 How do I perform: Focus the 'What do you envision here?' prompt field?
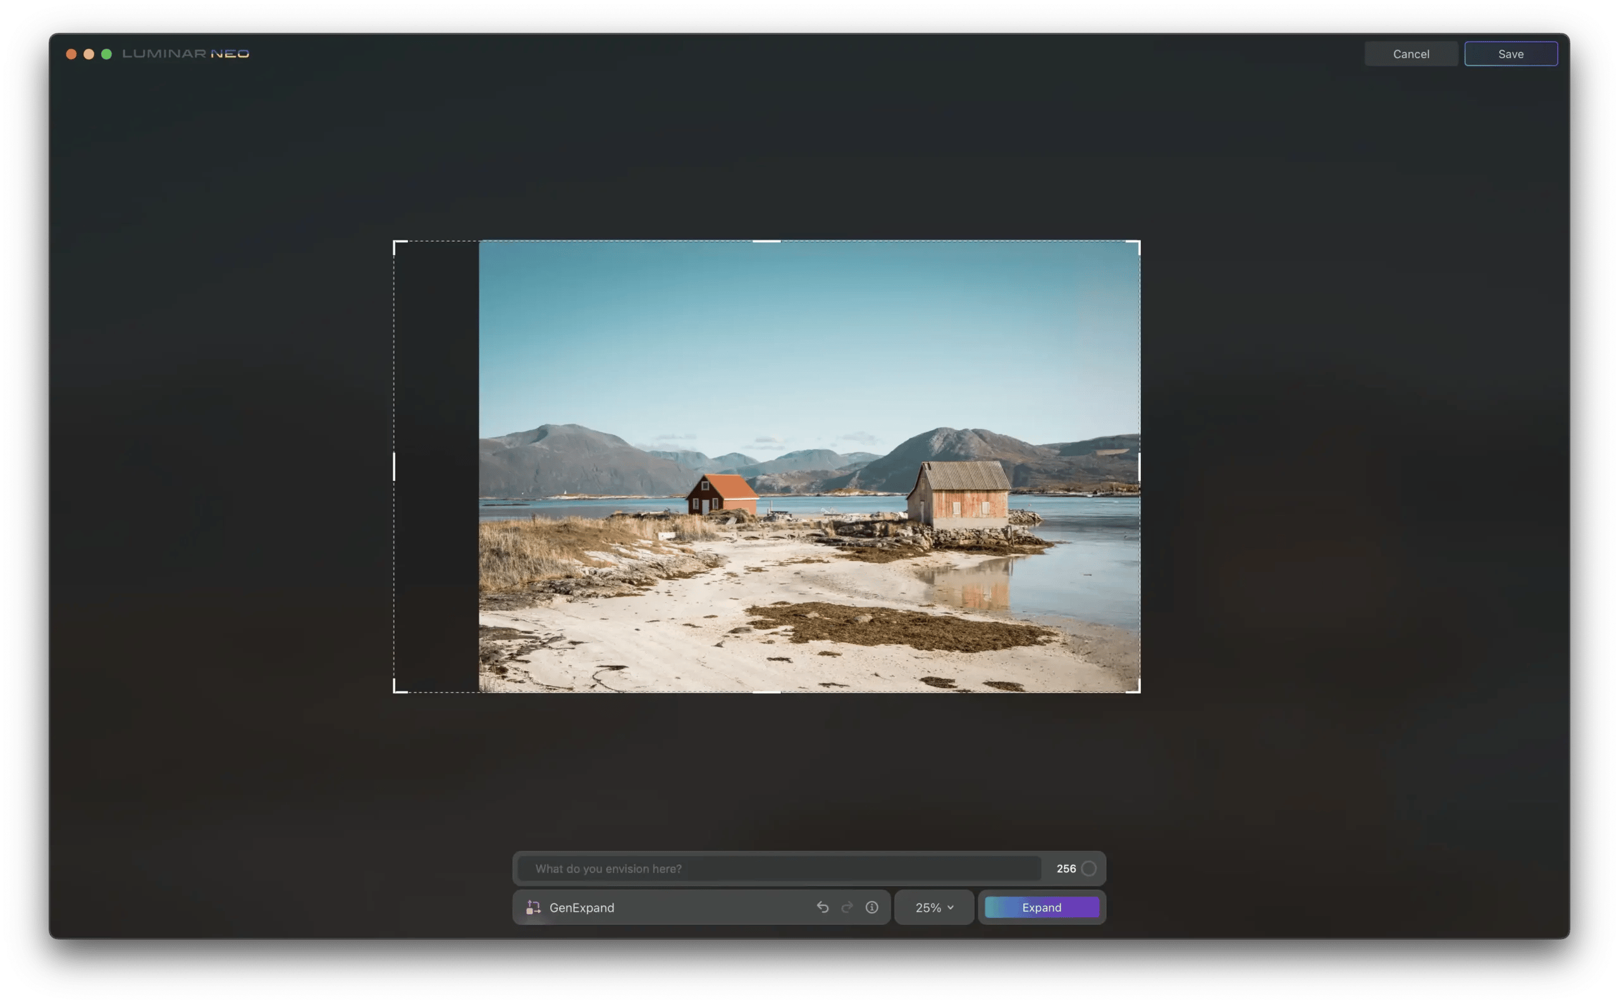pyautogui.click(x=779, y=869)
